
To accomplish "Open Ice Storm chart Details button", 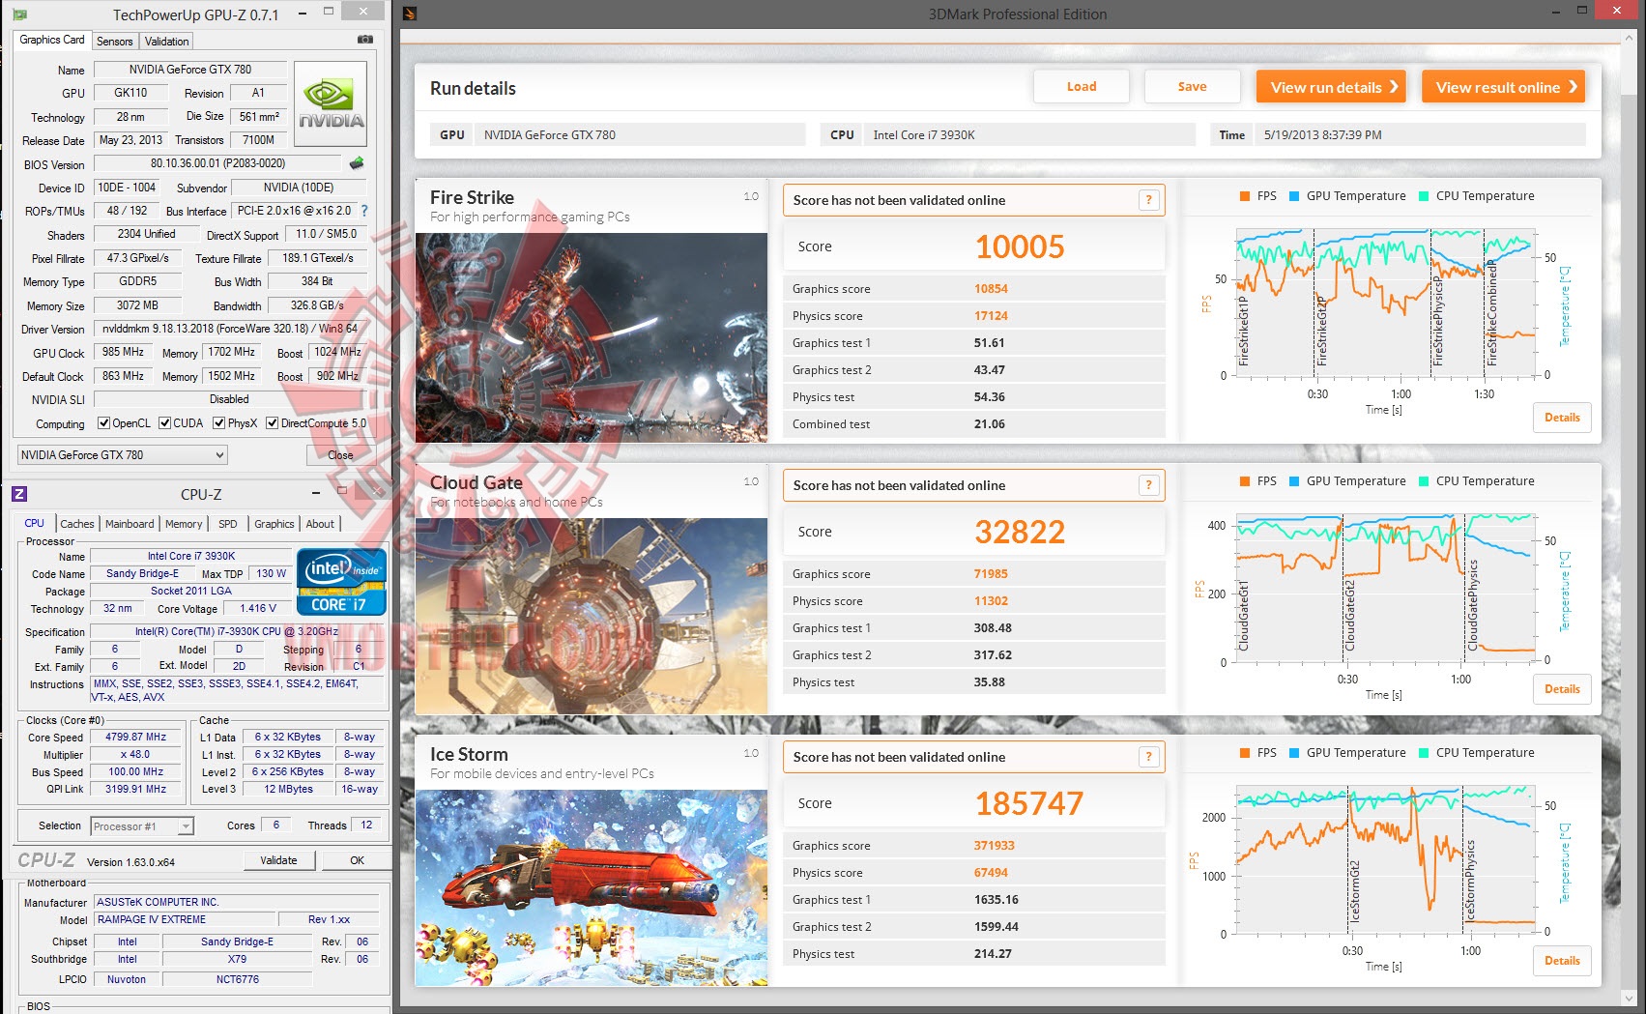I will pos(1562,961).
